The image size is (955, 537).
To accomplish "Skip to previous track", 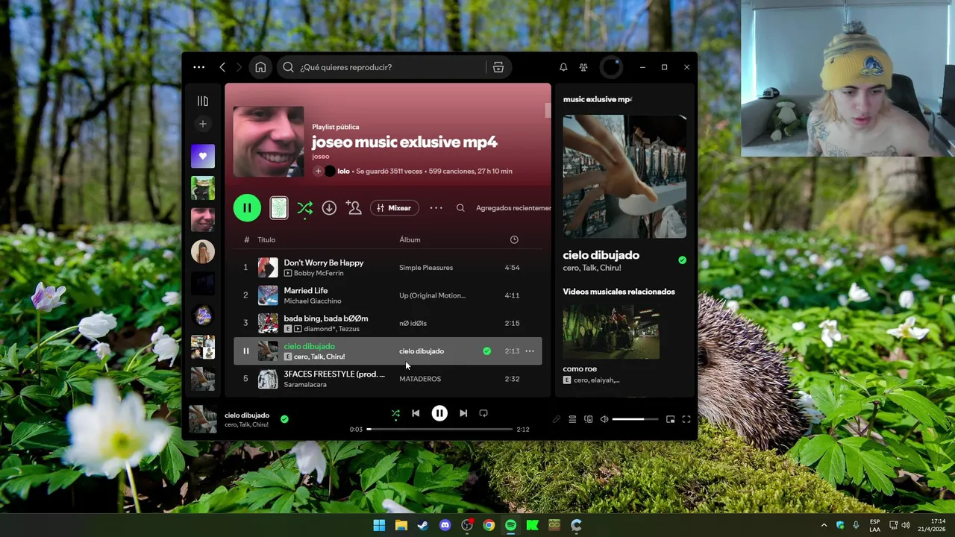I will click(416, 413).
